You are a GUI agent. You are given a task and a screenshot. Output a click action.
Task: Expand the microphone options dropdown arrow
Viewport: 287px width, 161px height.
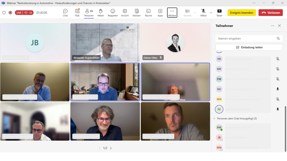[x=211, y=13]
